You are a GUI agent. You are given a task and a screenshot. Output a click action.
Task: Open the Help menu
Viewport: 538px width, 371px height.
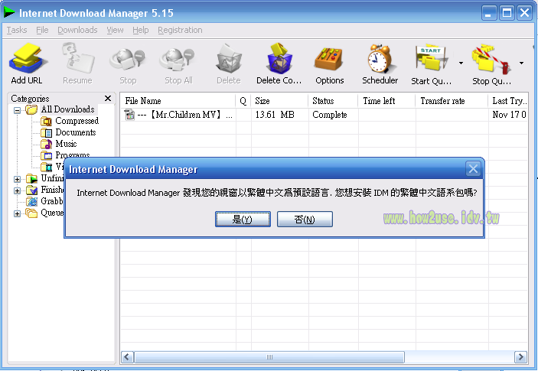pos(141,30)
